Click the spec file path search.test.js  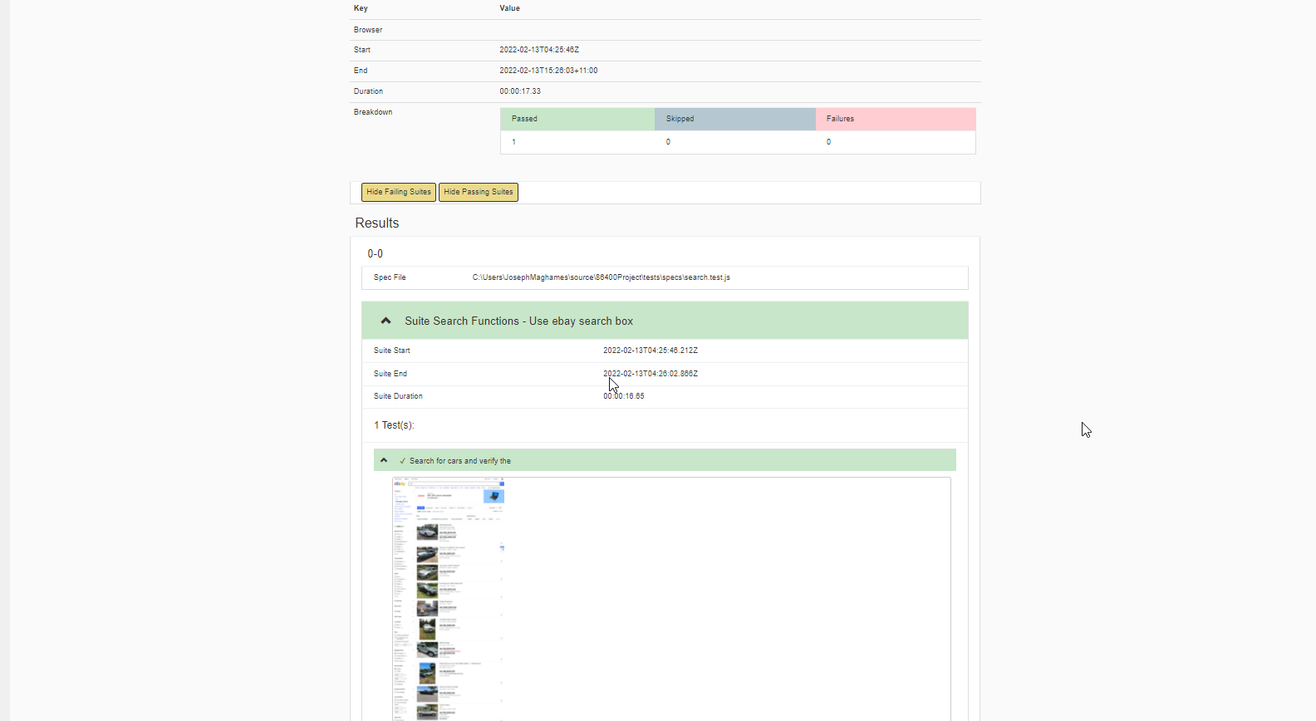602,277
